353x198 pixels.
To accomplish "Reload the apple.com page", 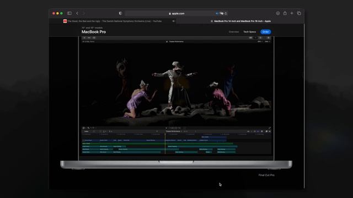I will coord(226,13).
